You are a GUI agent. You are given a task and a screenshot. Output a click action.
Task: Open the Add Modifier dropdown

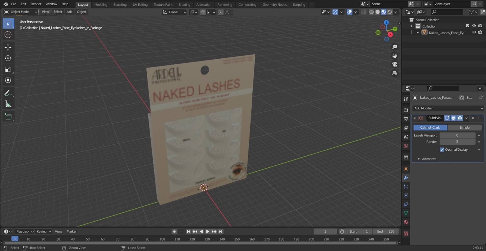tap(448, 108)
